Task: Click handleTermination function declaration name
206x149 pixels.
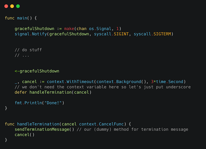Action: 38,124
